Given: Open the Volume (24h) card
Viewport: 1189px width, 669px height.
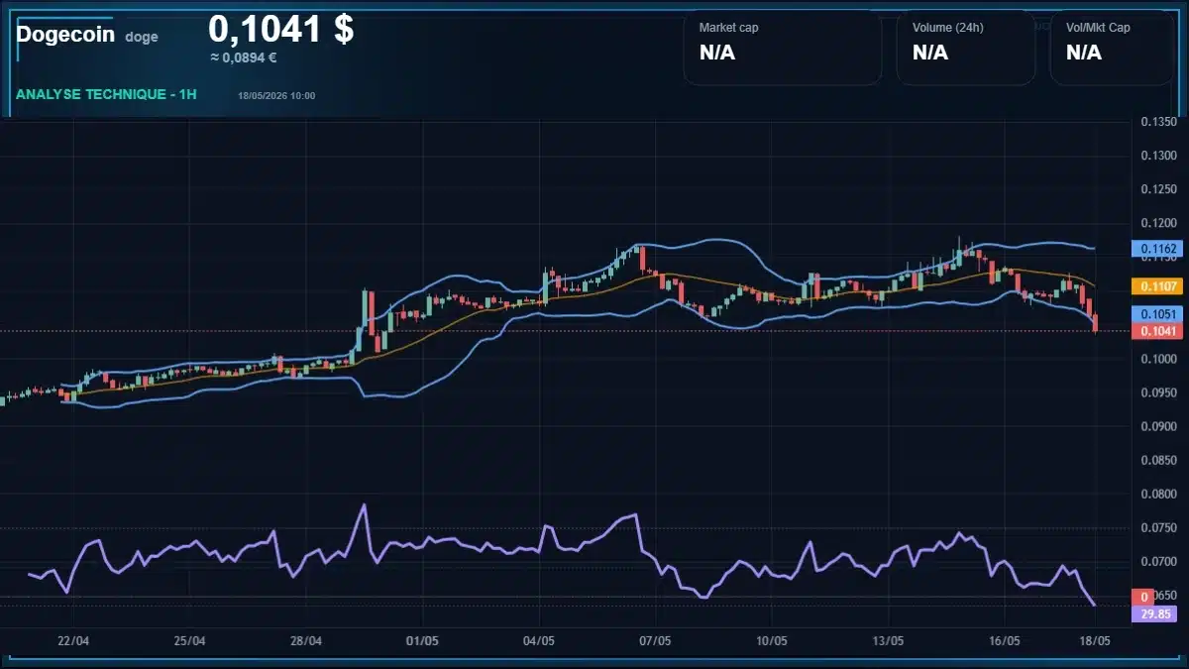Looking at the screenshot, I should pyautogui.click(x=966, y=49).
